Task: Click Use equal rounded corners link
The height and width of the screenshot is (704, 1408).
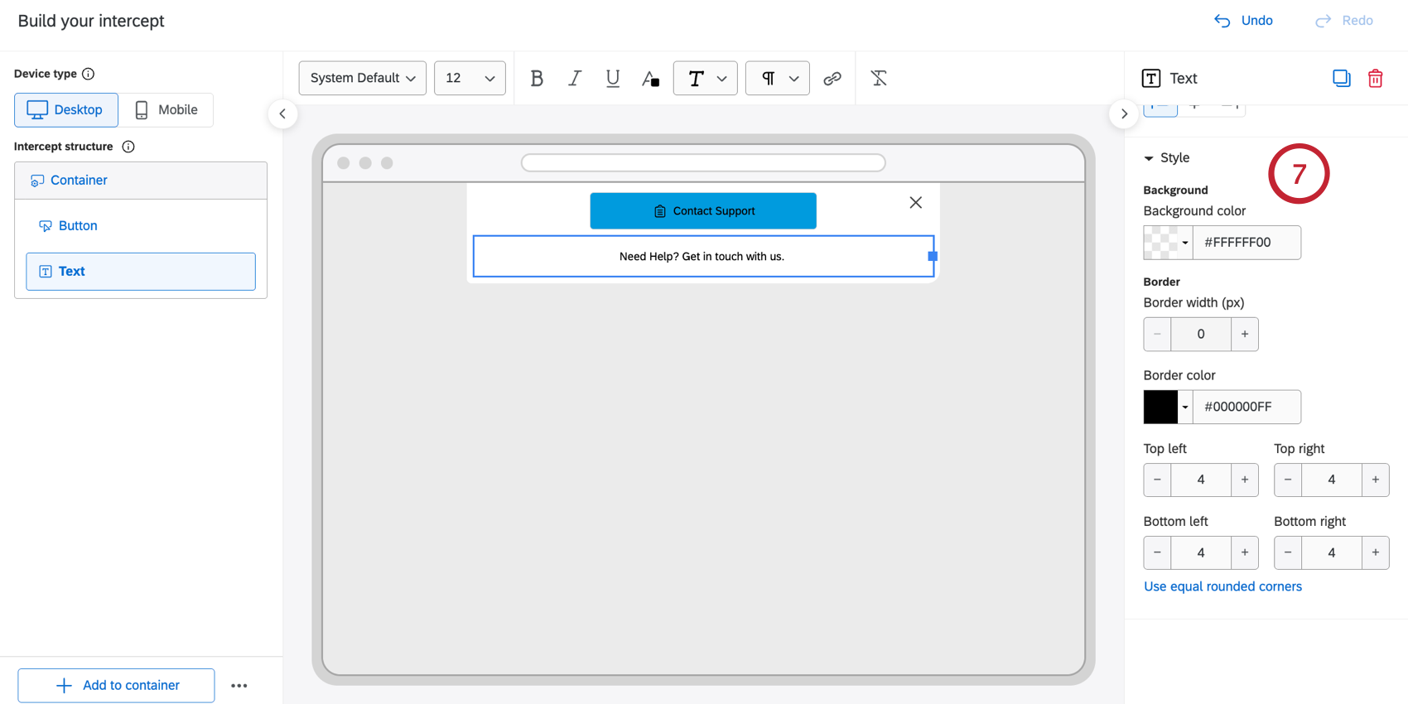Action: pyautogui.click(x=1222, y=586)
